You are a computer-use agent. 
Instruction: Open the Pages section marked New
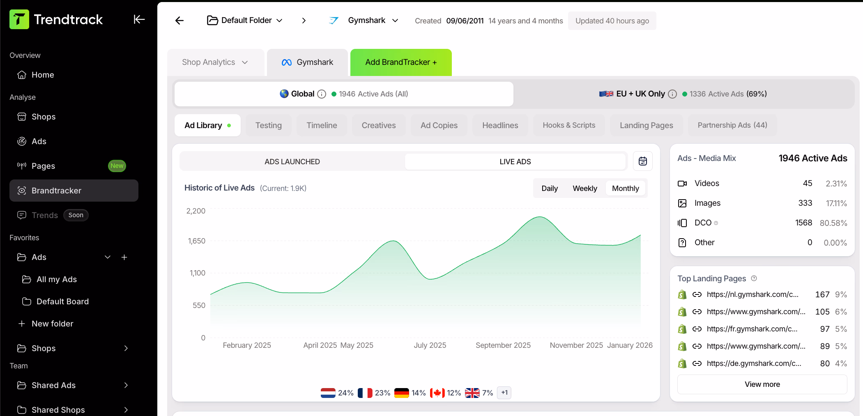click(x=43, y=165)
